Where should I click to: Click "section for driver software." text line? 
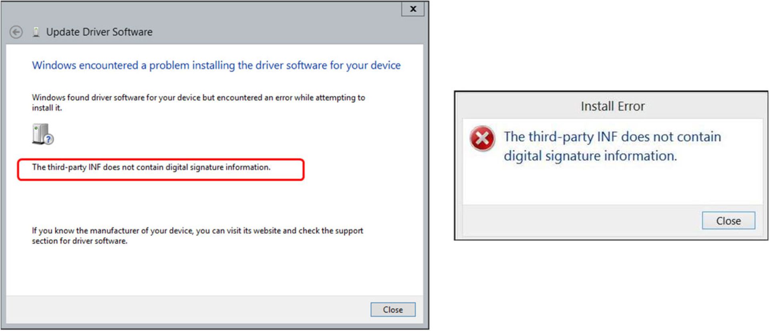[x=80, y=241]
